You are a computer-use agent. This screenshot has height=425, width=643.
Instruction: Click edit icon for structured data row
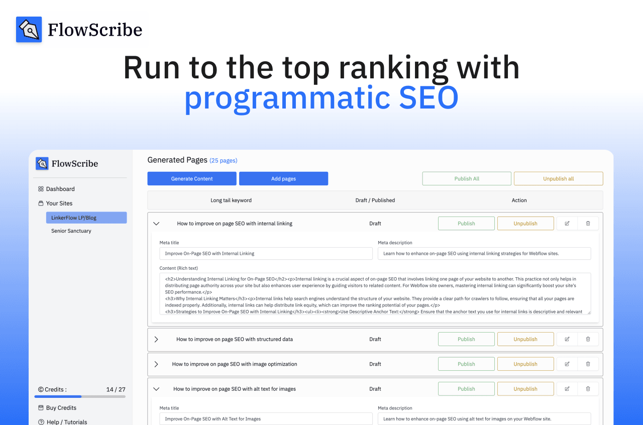[567, 339]
